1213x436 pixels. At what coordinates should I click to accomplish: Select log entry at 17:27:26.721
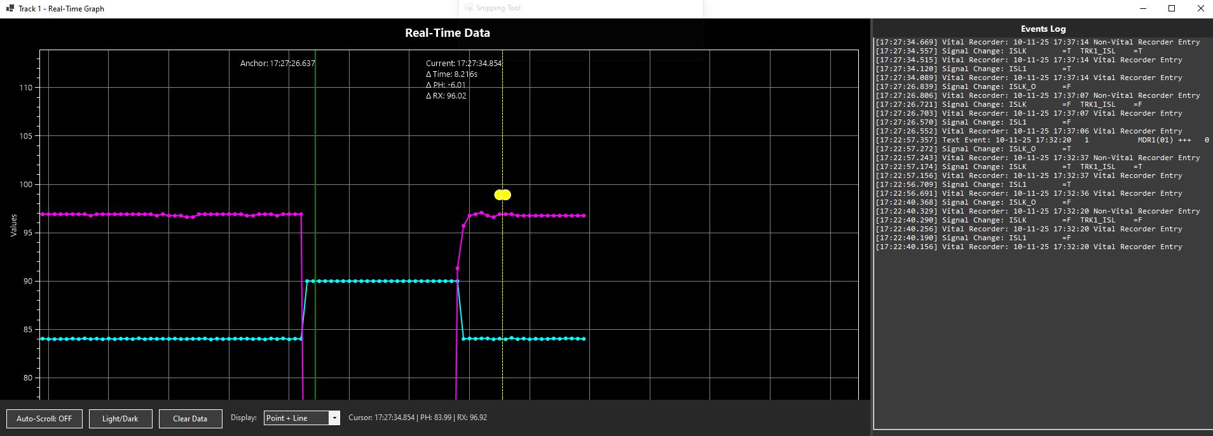(x=1009, y=104)
